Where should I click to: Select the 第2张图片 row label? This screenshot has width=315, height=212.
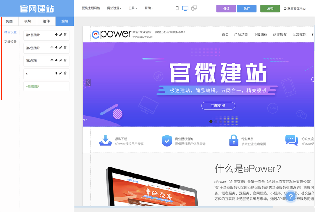(x=33, y=48)
